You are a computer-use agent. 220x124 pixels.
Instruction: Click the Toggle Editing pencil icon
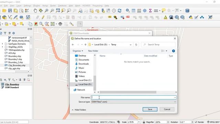pos(43,17)
